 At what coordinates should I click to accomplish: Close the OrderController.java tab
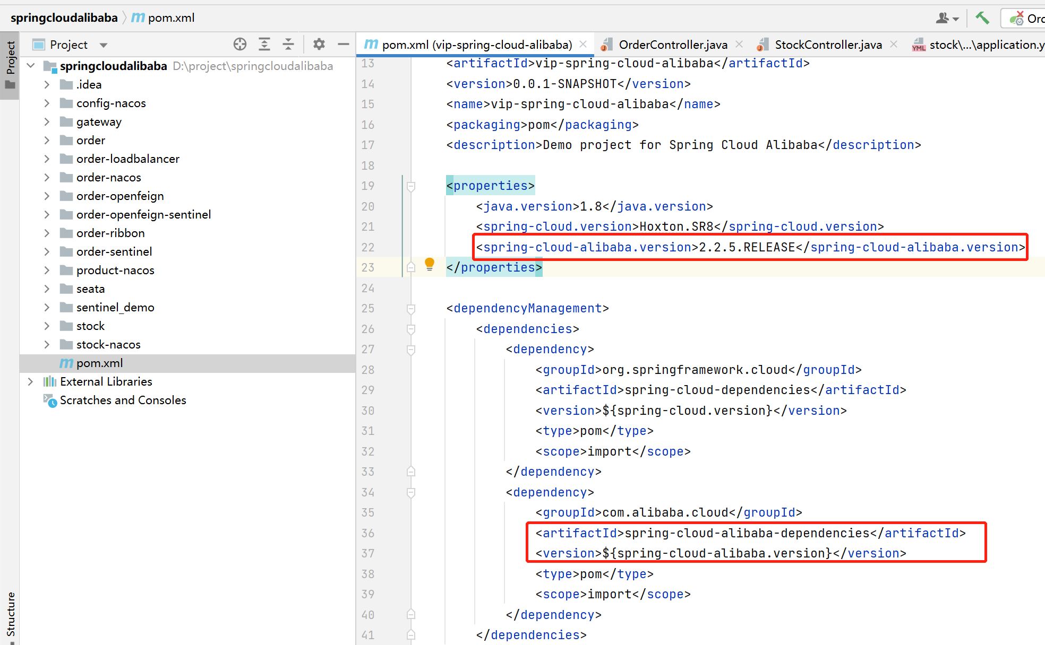click(739, 44)
